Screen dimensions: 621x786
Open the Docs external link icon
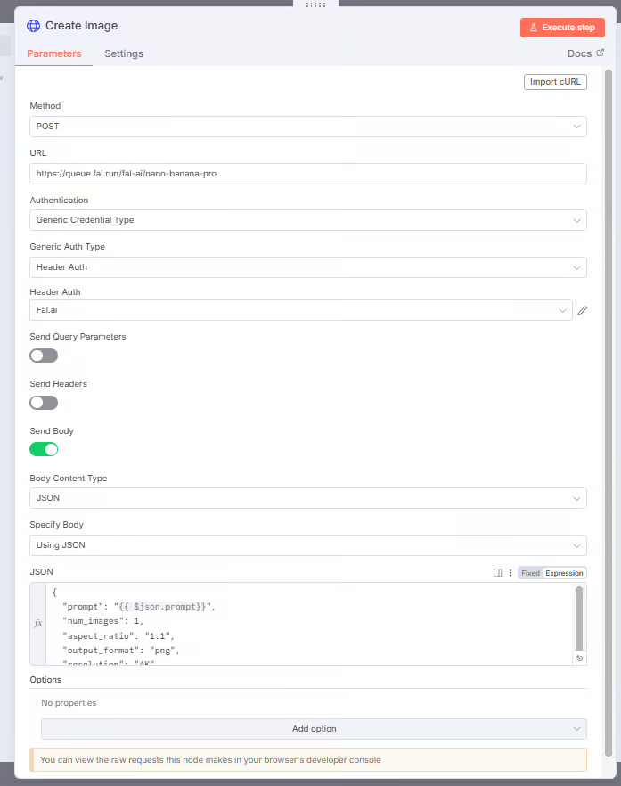600,53
